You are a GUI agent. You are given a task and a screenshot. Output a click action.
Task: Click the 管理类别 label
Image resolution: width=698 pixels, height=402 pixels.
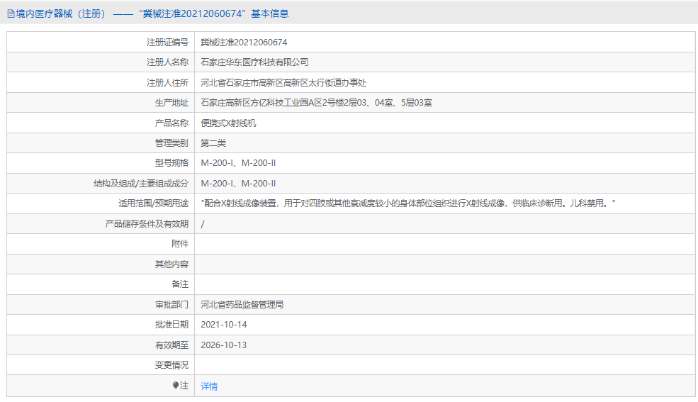[171, 143]
